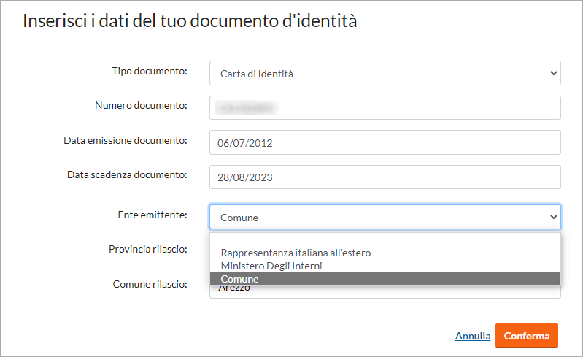Click the 'Data scadenza documento:' label
Viewport: 583px width, 357px height.
coord(127,174)
